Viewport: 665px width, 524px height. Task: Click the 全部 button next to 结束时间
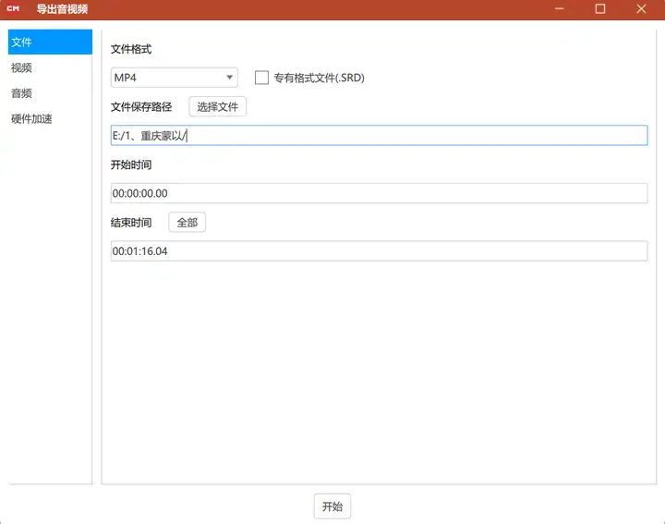(187, 222)
